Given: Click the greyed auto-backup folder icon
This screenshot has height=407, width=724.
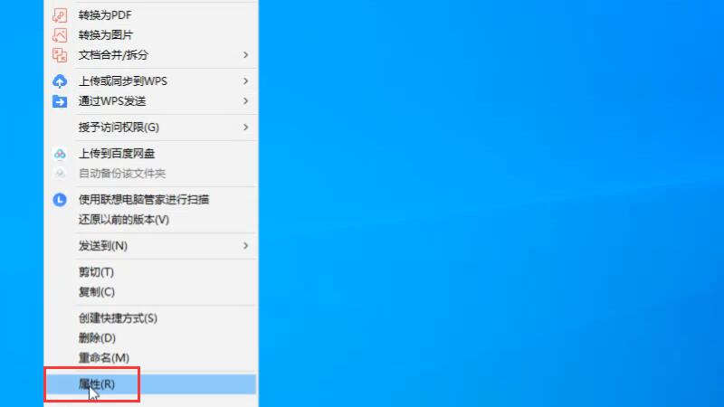Looking at the screenshot, I should coord(60,173).
